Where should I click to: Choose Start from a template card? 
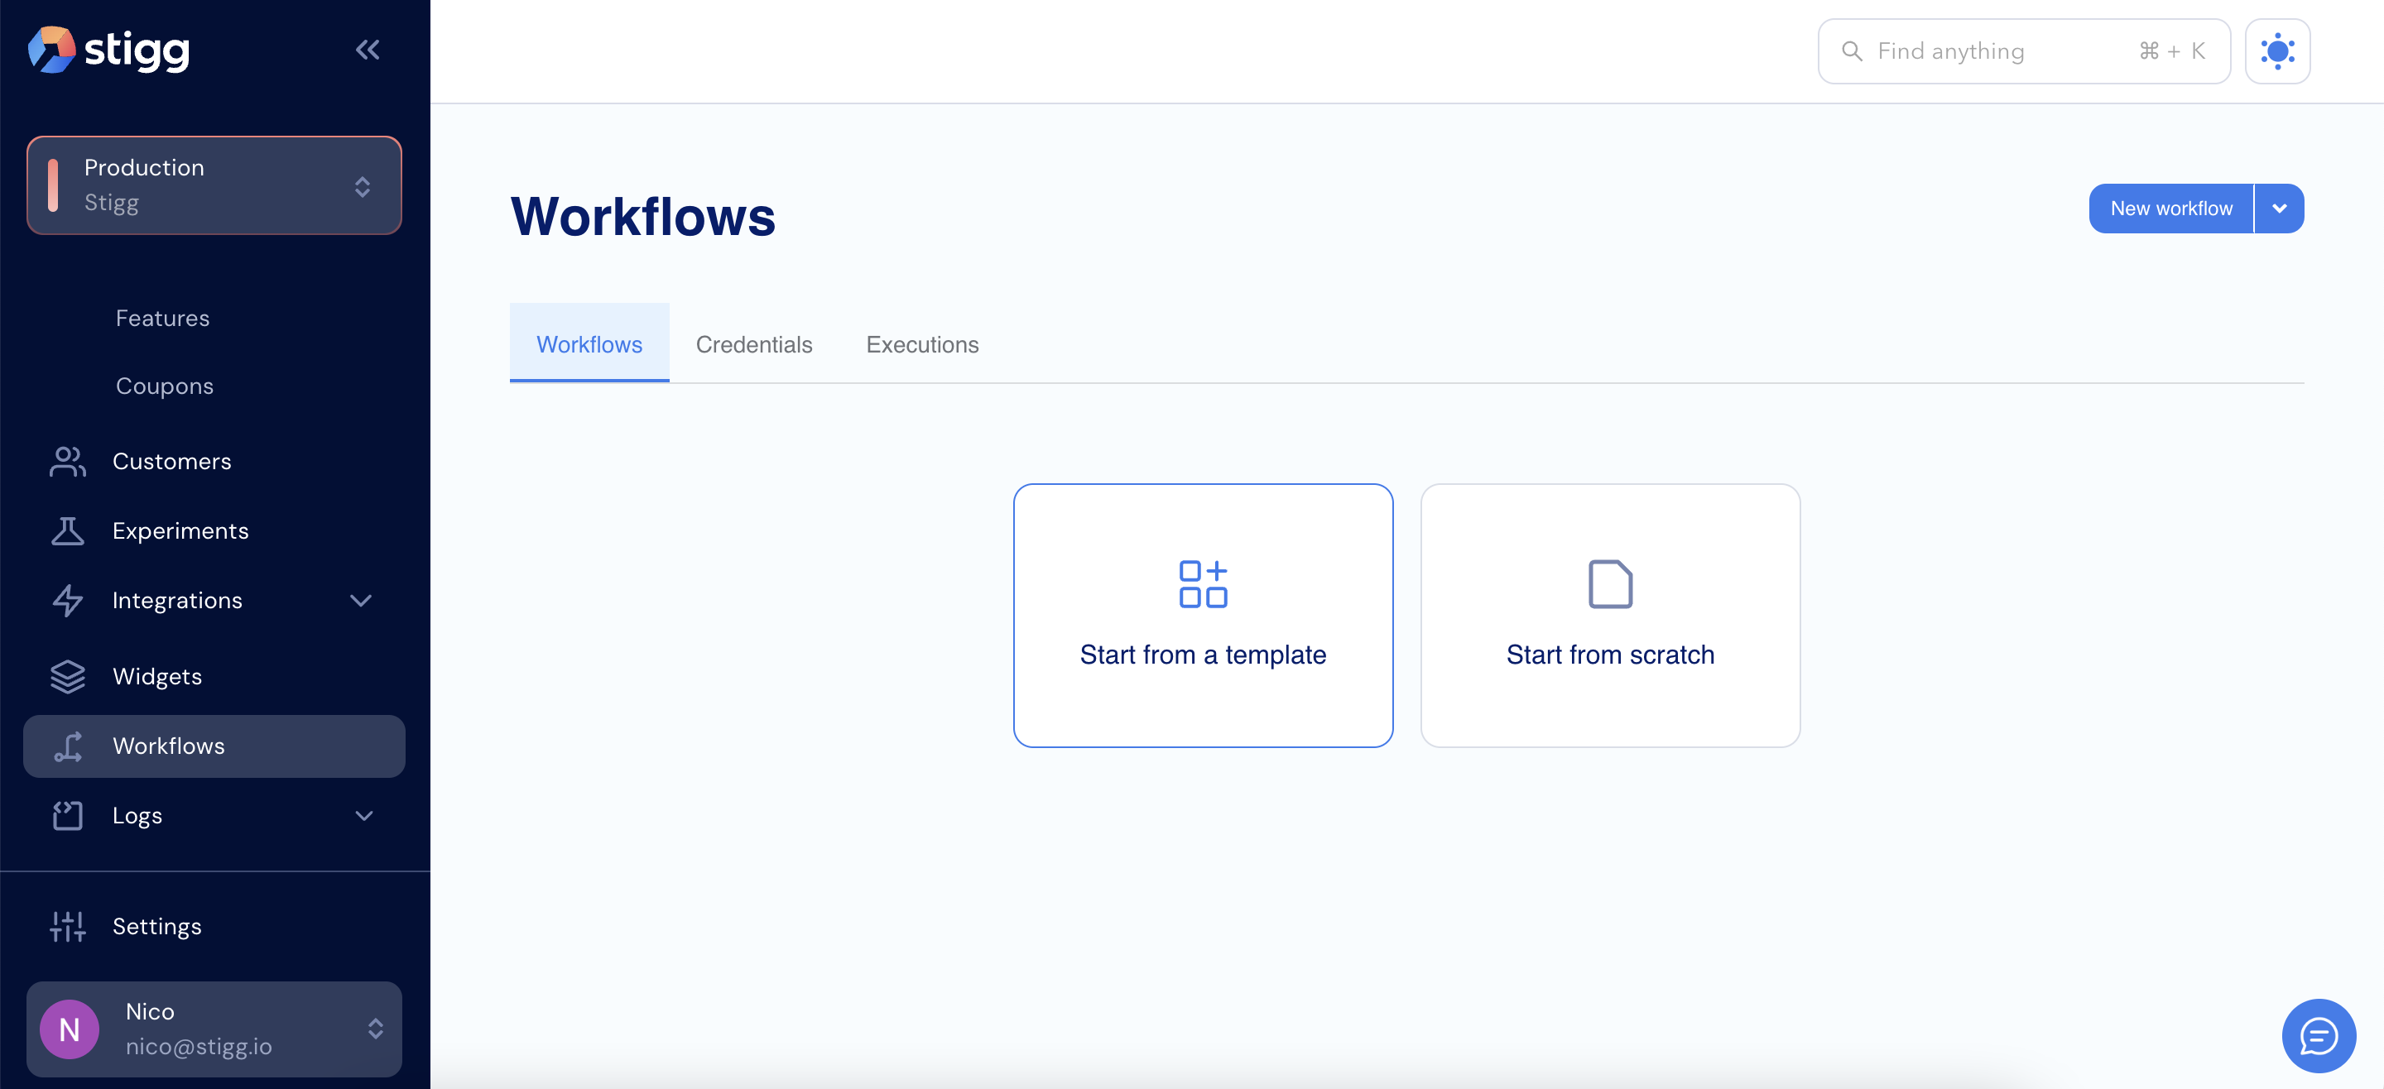[1202, 616]
